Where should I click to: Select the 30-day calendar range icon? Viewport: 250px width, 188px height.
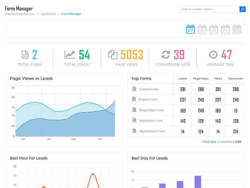click(202, 29)
